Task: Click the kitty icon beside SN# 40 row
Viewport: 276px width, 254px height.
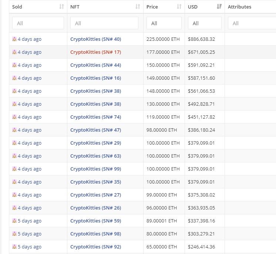Action: tap(14, 39)
